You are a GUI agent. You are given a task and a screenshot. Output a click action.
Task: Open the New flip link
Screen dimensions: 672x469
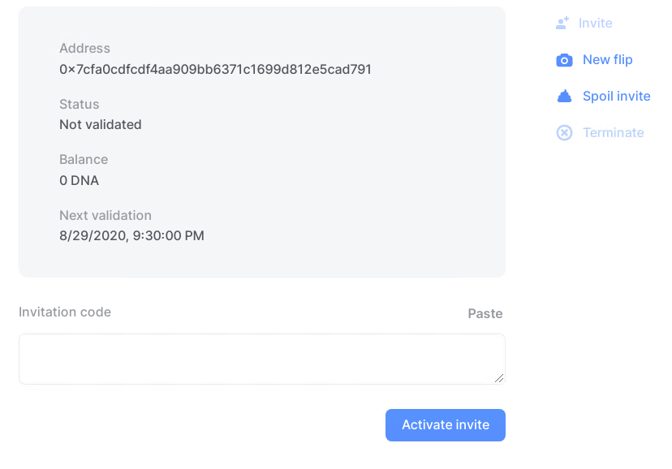click(607, 59)
